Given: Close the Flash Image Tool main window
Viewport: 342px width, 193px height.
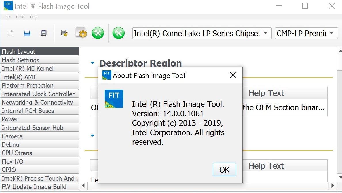Looking at the screenshot, I should click(332, 6).
